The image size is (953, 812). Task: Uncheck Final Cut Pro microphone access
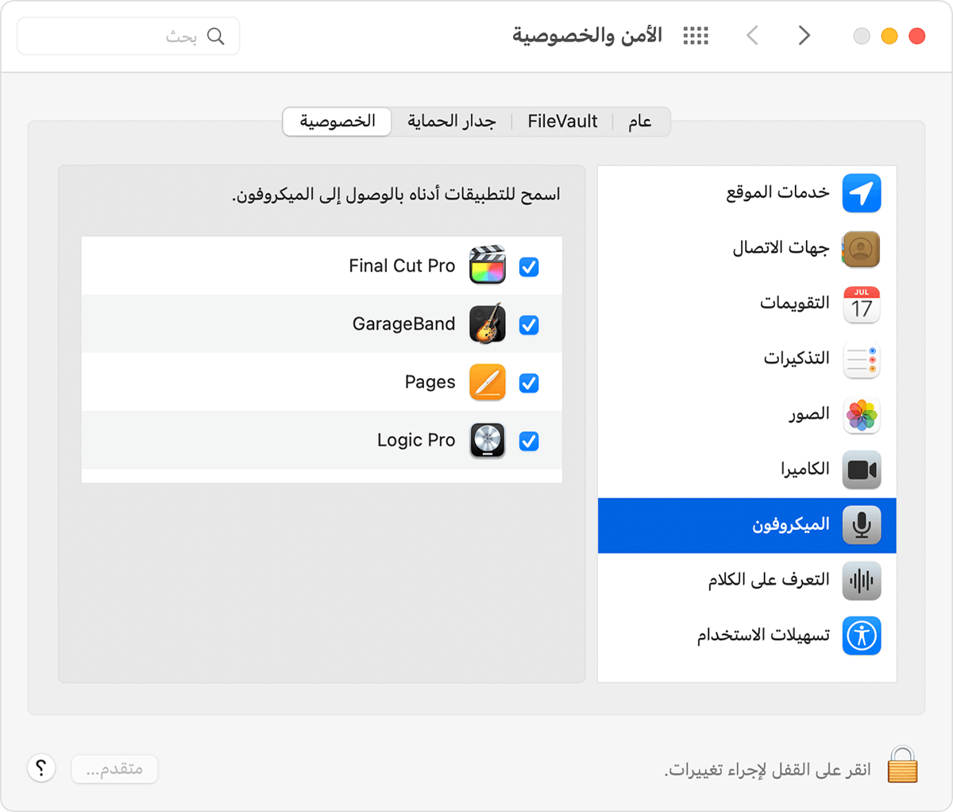coord(528,267)
